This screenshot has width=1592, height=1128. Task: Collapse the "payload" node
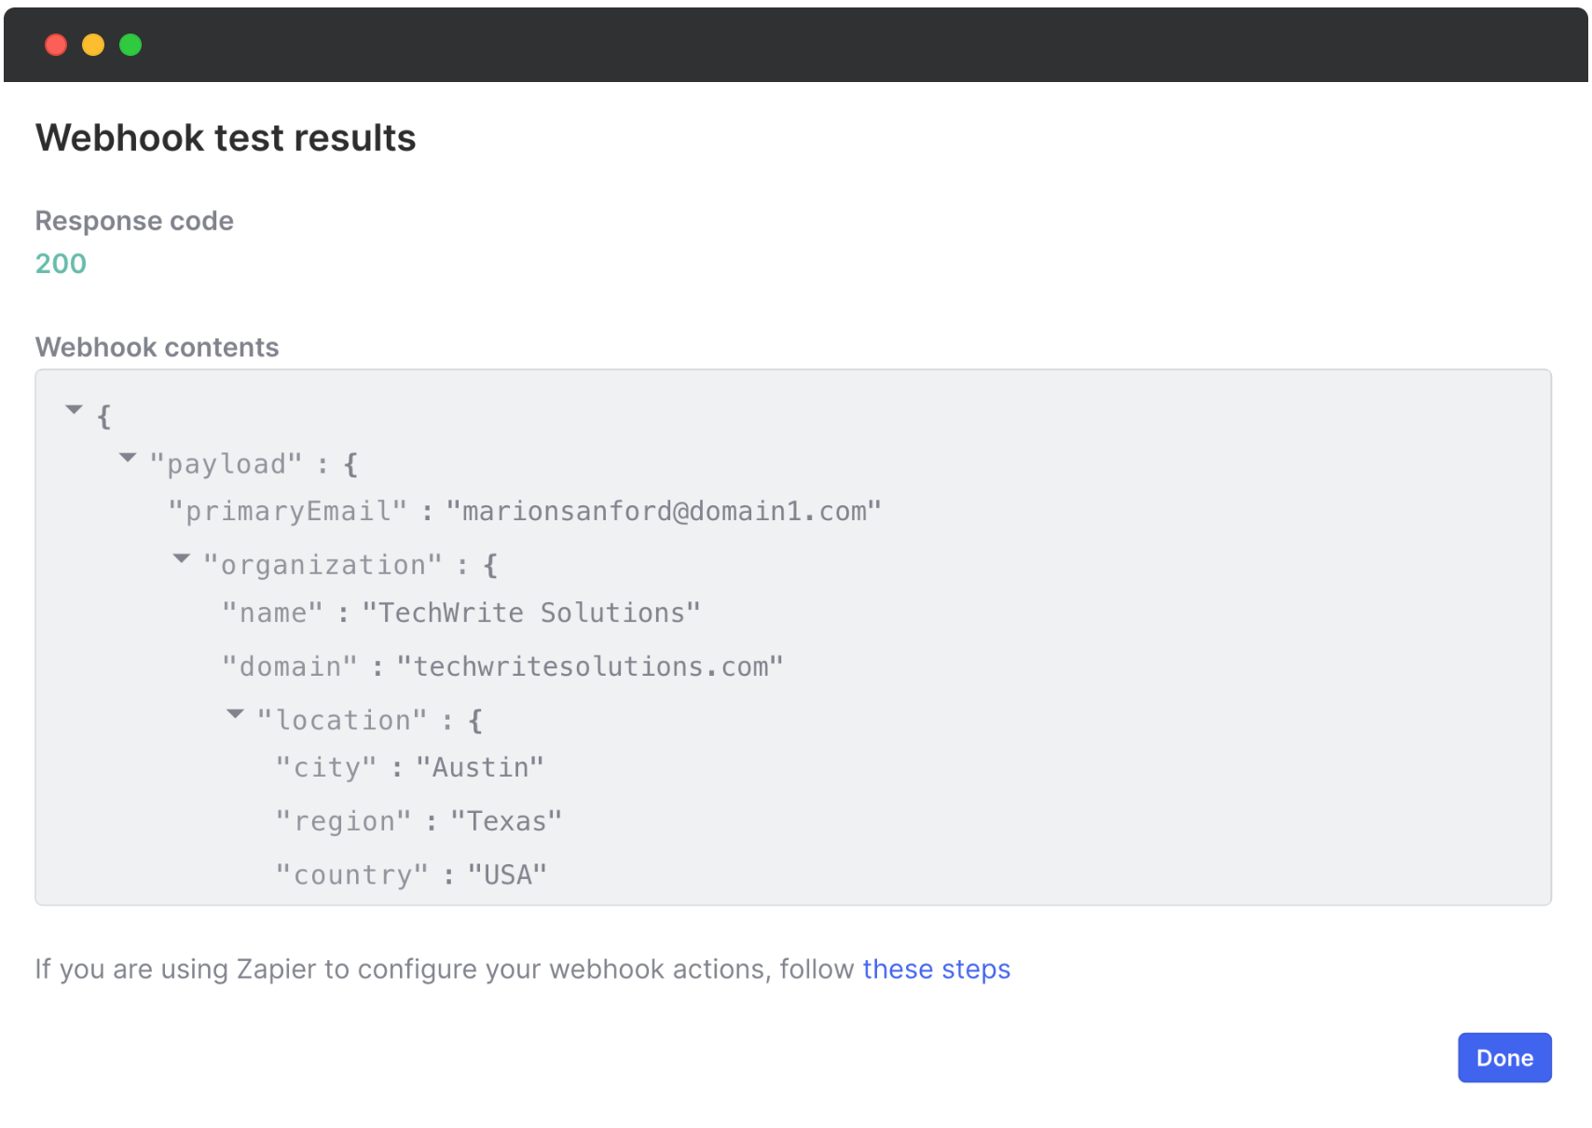[128, 458]
